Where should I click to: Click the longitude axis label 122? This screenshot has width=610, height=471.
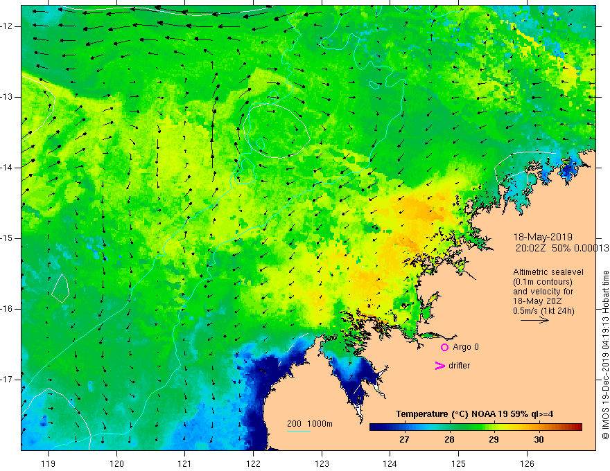(x=253, y=463)
